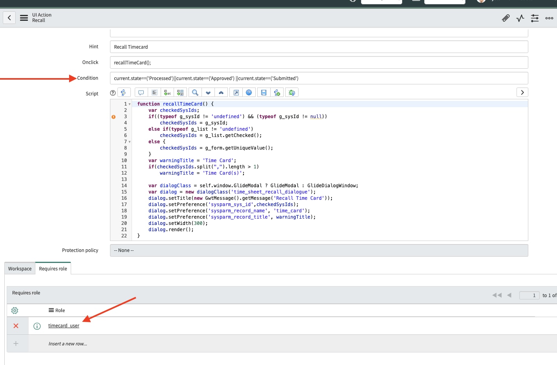The height and width of the screenshot is (365, 557).
Task: Toggle the syntax editor icon
Action: [x=124, y=93]
